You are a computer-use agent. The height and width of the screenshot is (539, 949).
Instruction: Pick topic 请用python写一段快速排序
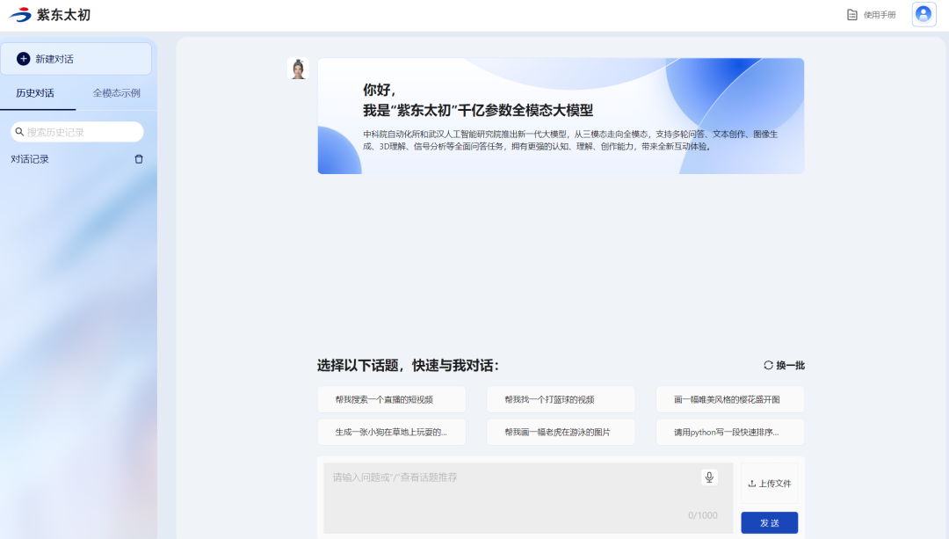[729, 432]
